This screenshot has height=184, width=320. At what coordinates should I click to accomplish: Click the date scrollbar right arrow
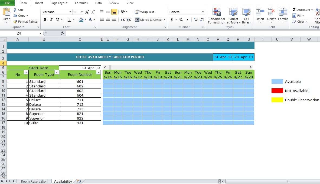pyautogui.click(x=251, y=67)
